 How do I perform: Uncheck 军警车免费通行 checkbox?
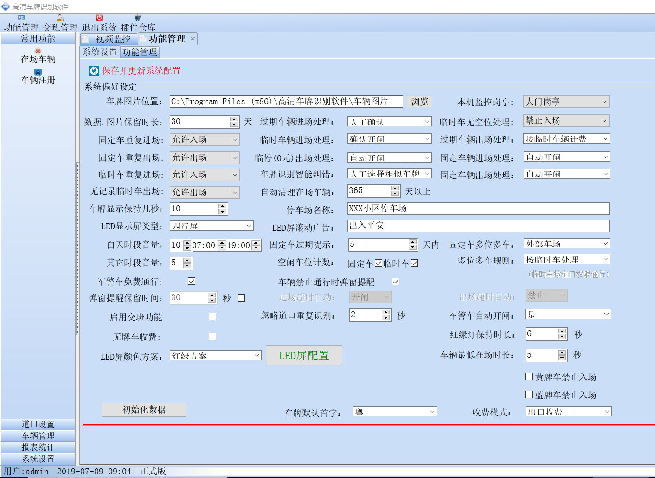click(192, 281)
